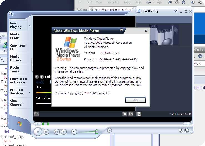Open Now Playing section in sidebar
The width and height of the screenshot is (205, 146).
click(18, 25)
